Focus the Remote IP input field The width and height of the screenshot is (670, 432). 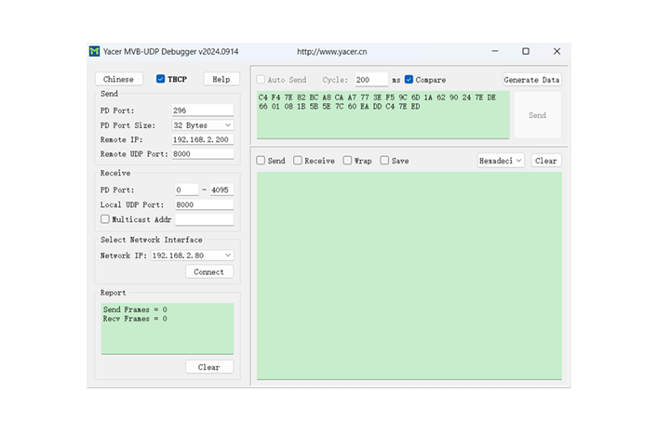[x=203, y=139]
